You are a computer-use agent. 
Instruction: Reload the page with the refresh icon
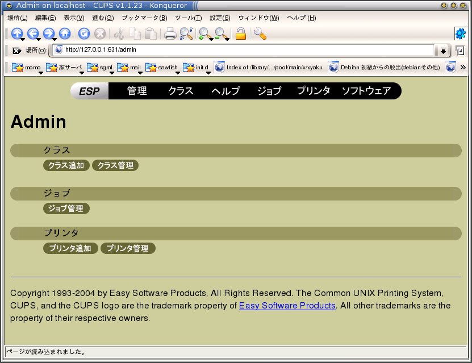[84, 34]
